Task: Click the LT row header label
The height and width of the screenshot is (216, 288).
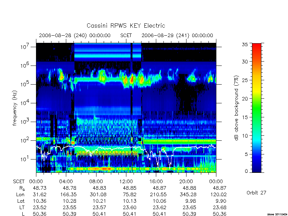Action: (x=22, y=208)
